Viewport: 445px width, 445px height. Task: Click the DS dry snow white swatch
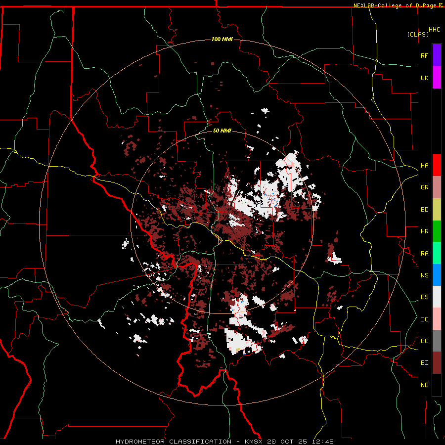click(x=437, y=297)
